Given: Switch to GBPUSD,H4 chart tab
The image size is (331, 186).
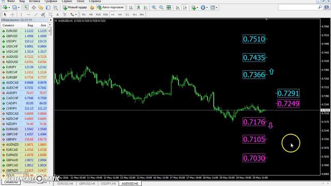Looking at the screenshot, I should (87, 184).
